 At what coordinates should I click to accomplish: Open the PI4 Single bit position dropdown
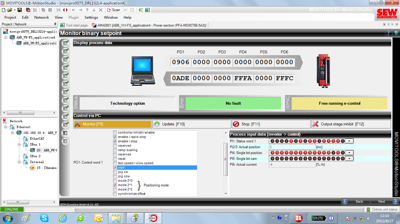349,153
